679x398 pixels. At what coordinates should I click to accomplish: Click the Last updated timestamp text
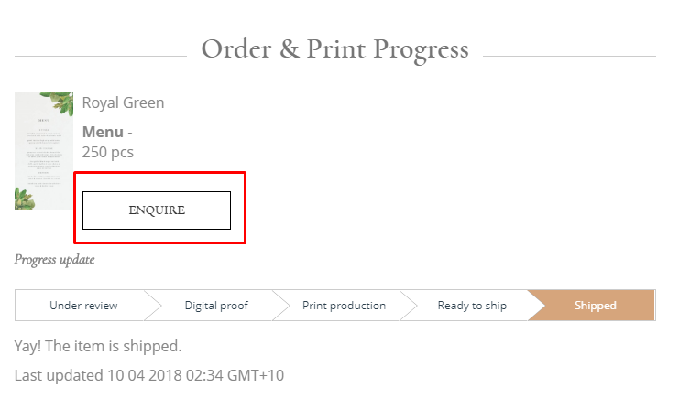coord(149,375)
